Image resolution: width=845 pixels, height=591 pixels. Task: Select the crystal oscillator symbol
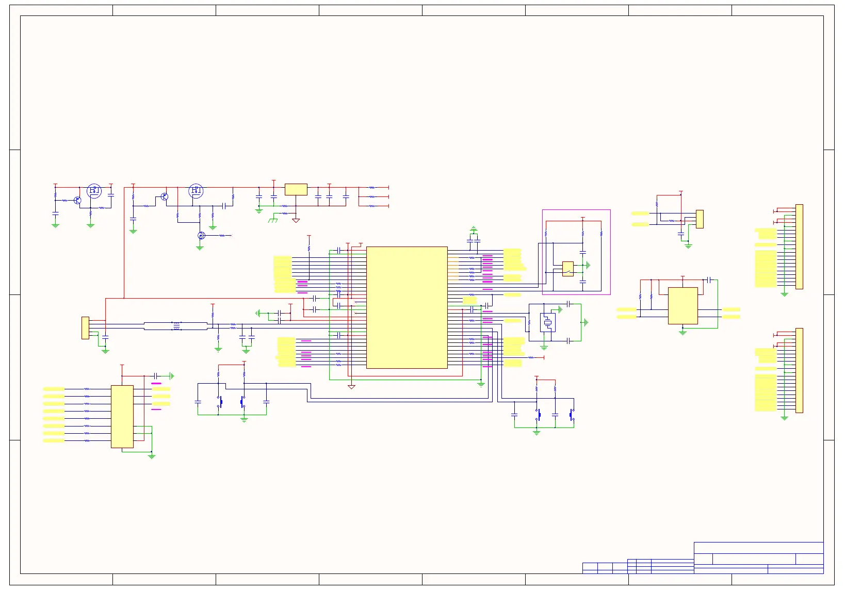548,323
